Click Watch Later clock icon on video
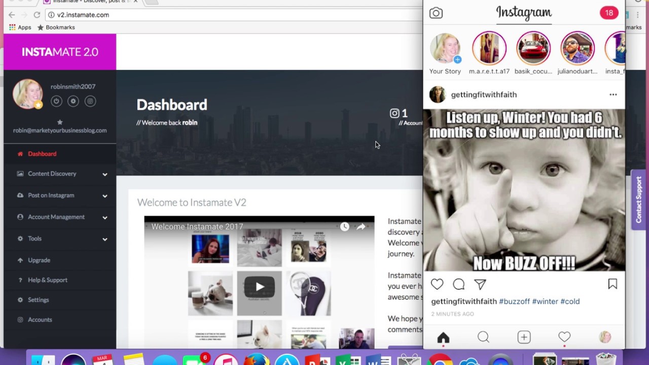Screen dimensions: 649x365 pos(344,227)
